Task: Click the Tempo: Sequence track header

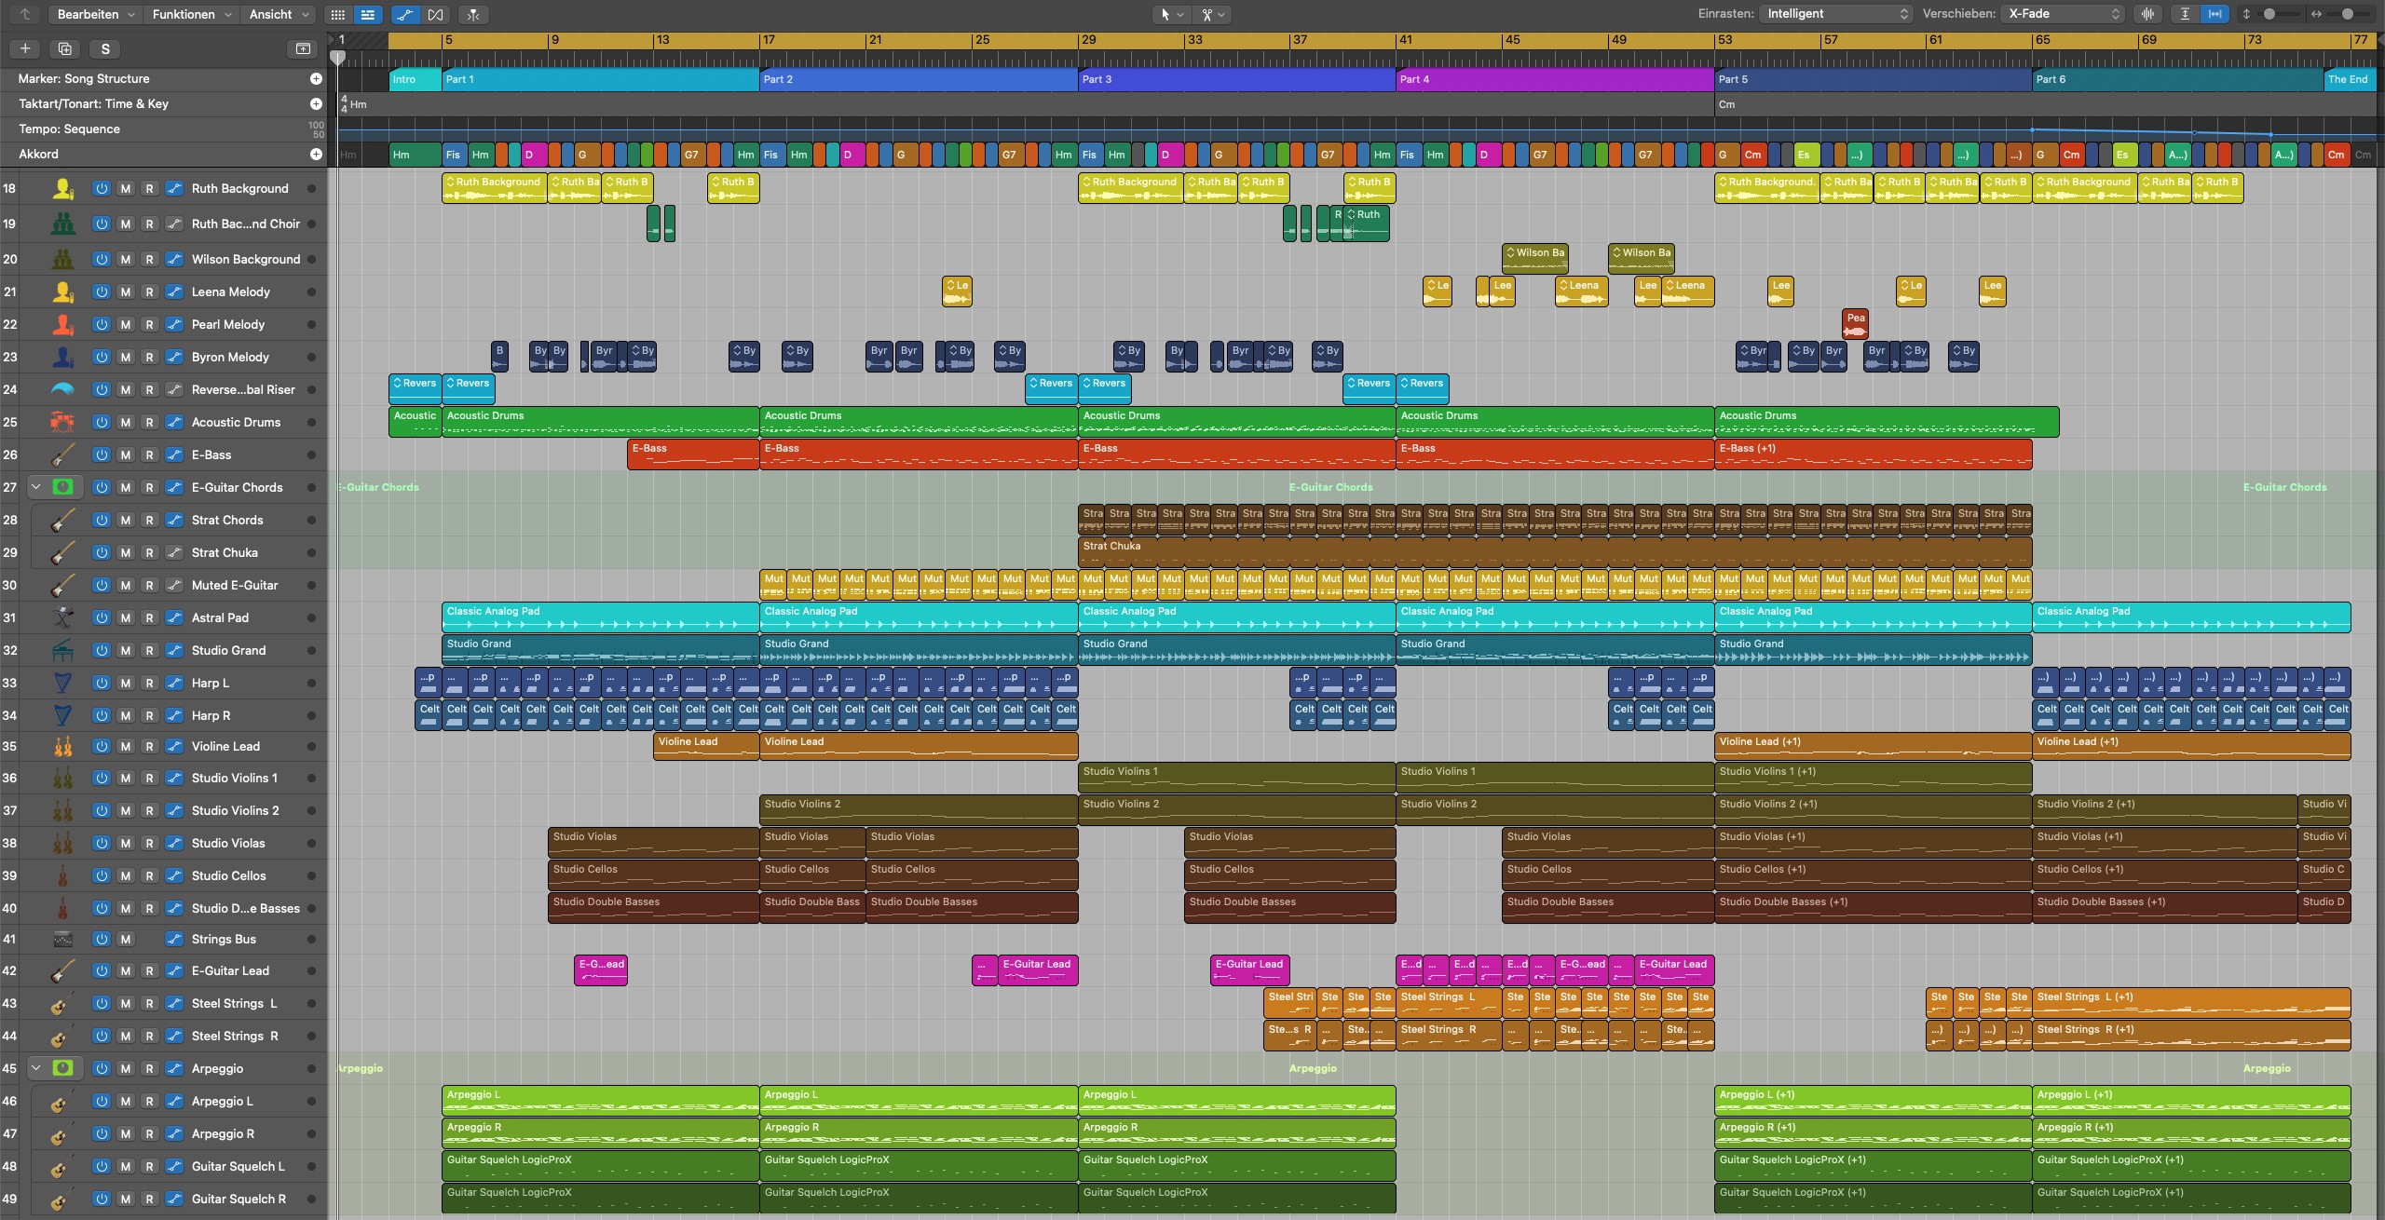Action: point(164,129)
